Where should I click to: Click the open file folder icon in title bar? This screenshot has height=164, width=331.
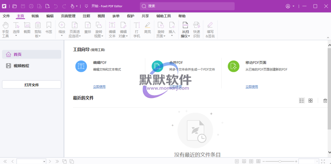(15, 6)
